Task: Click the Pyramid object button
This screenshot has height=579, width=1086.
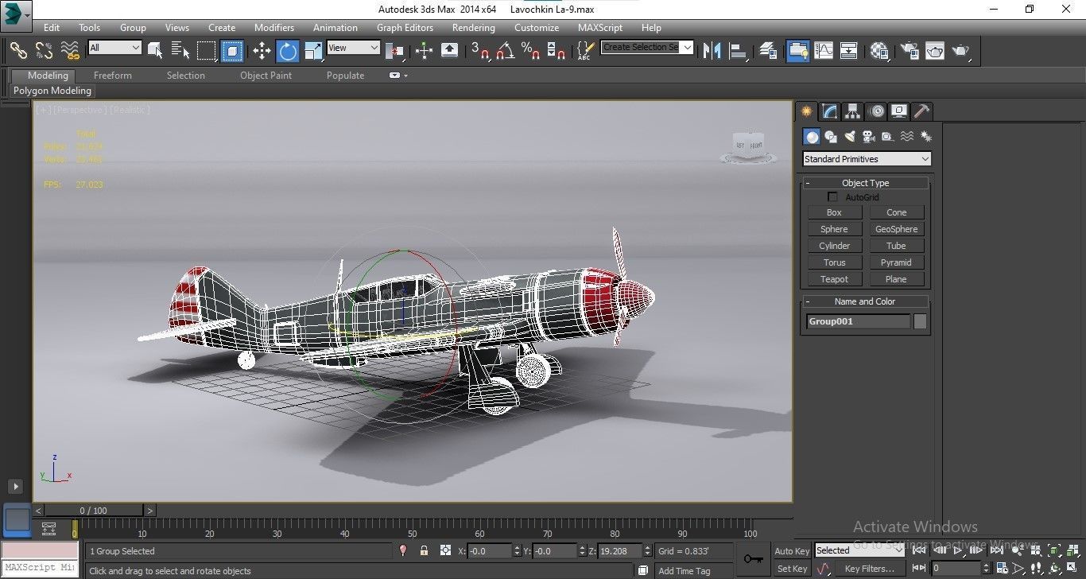Action: (896, 262)
